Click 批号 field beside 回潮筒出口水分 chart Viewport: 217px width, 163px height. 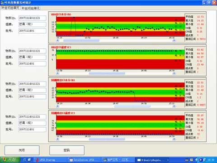click(x=33, y=96)
